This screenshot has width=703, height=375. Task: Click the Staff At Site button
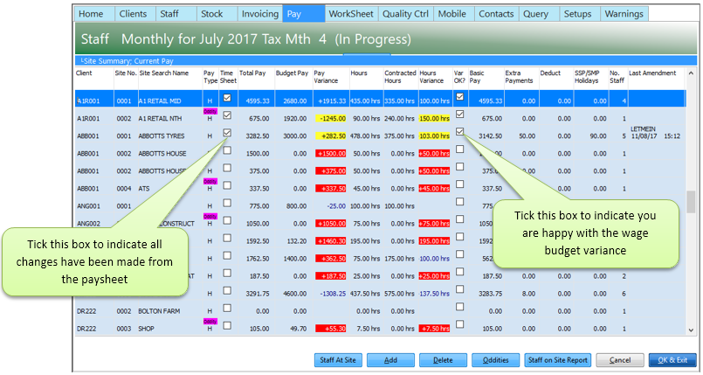(338, 360)
